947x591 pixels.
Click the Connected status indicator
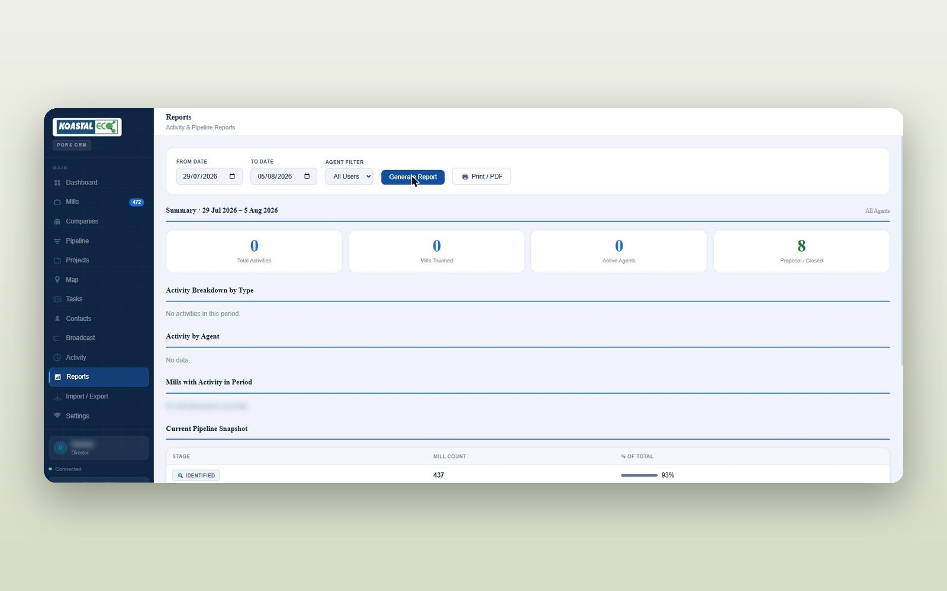[x=65, y=469]
